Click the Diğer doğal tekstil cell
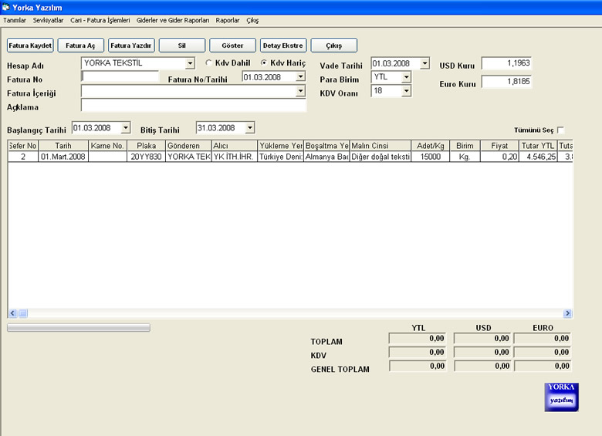 tap(380, 157)
